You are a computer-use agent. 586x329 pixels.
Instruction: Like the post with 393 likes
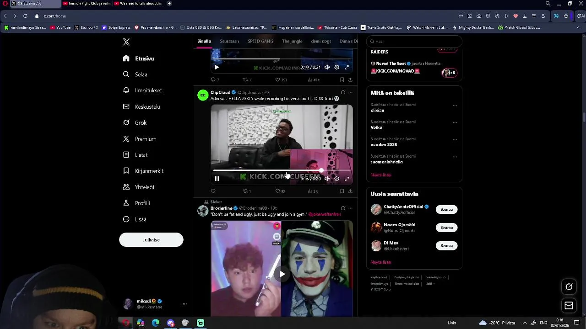coord(281,80)
